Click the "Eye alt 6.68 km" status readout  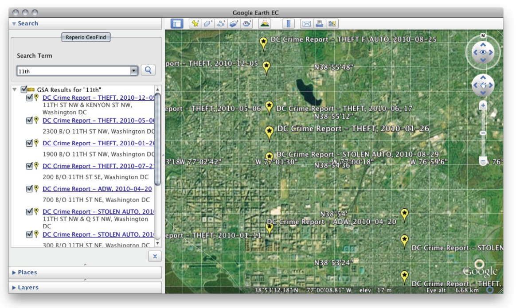453,290
